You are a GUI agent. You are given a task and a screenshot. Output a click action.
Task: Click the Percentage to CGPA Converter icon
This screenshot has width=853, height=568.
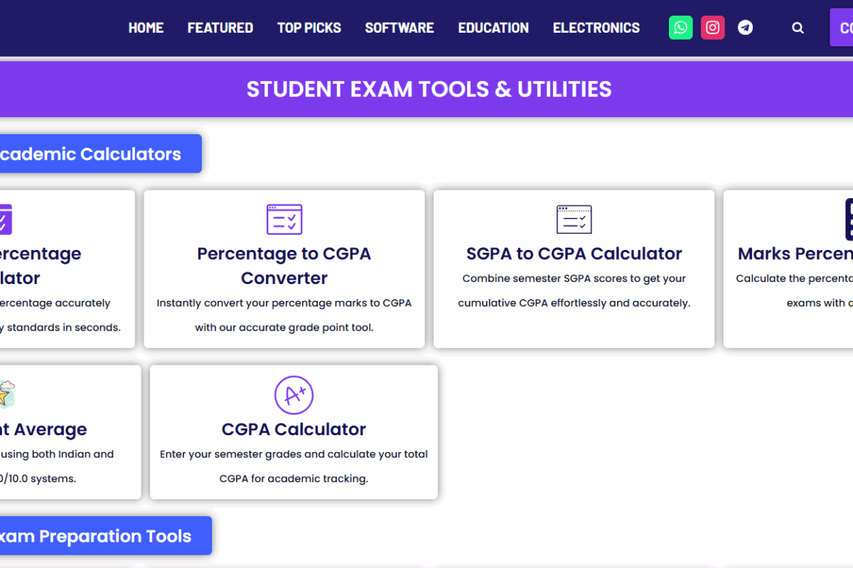tap(284, 219)
